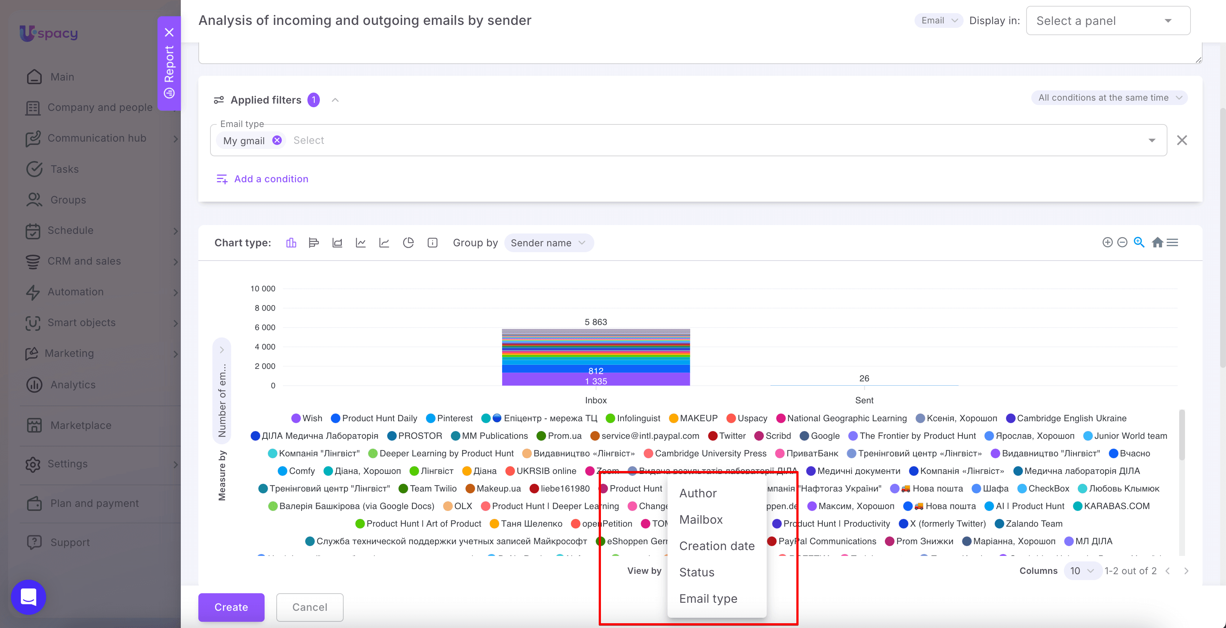Reset chart zoom with home icon
This screenshot has width=1226, height=628.
[1158, 243]
